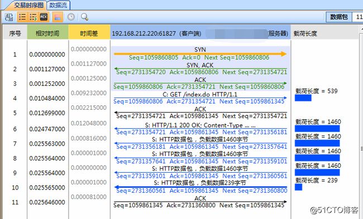
Task: Click relative time 0.025565000
Action: [47, 188]
